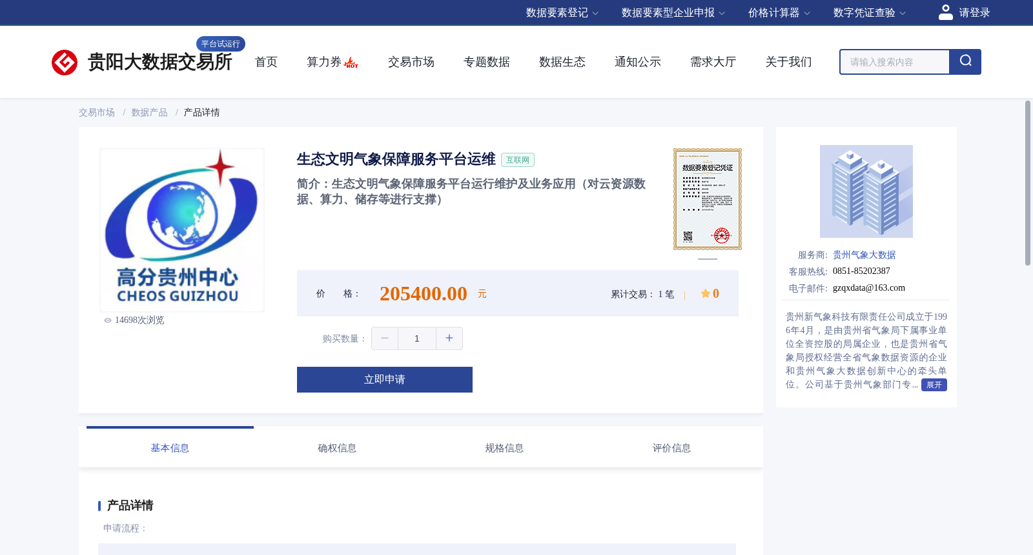Click 数据产品 breadcrumb link
Viewport: 1033px width, 555px height.
(149, 113)
